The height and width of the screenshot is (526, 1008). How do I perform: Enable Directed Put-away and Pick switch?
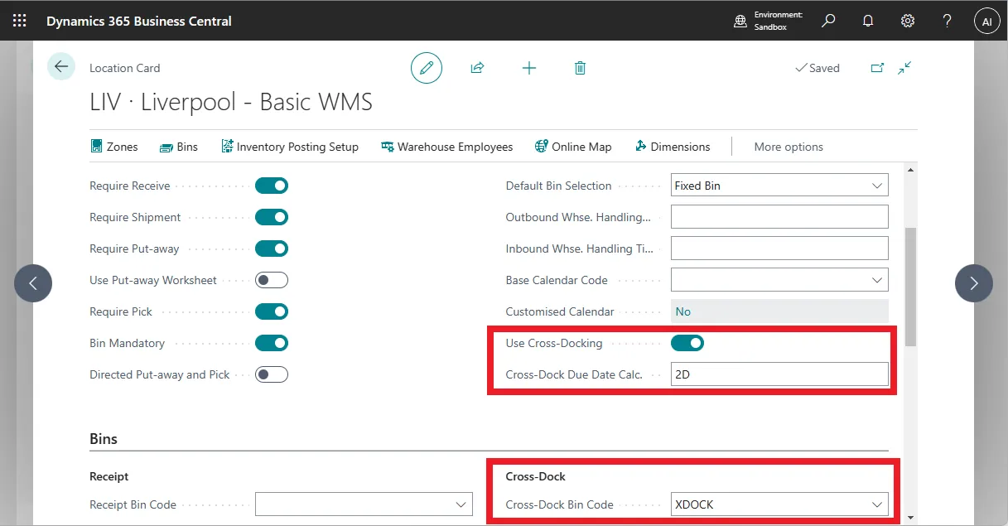click(272, 374)
